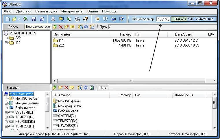Click the Open CD/DVD drive icon

pos(25,19)
